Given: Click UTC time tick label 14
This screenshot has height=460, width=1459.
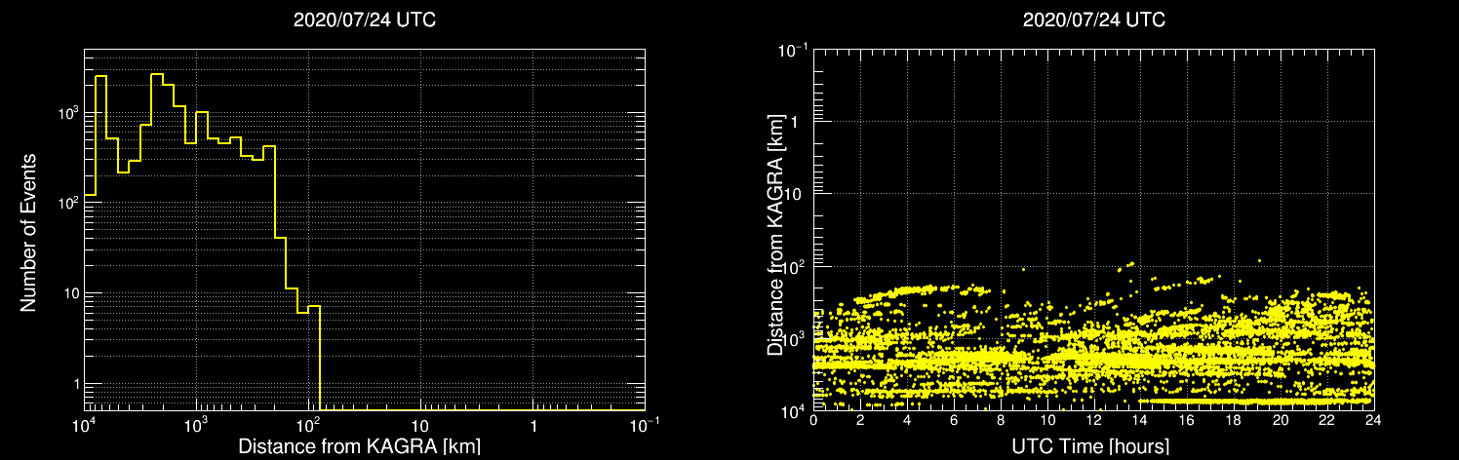Looking at the screenshot, I should [1141, 420].
